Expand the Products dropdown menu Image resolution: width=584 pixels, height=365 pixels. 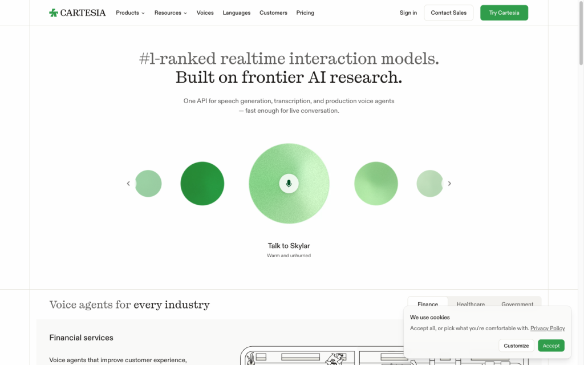[x=130, y=13]
